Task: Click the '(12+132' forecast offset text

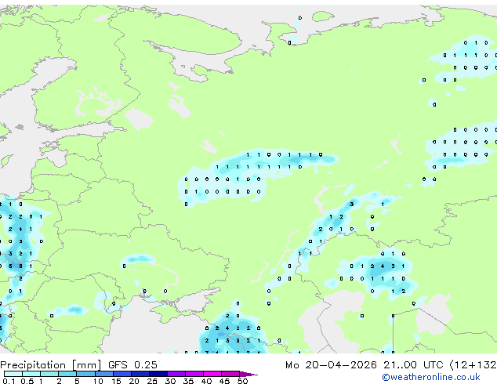Action: [473, 365]
